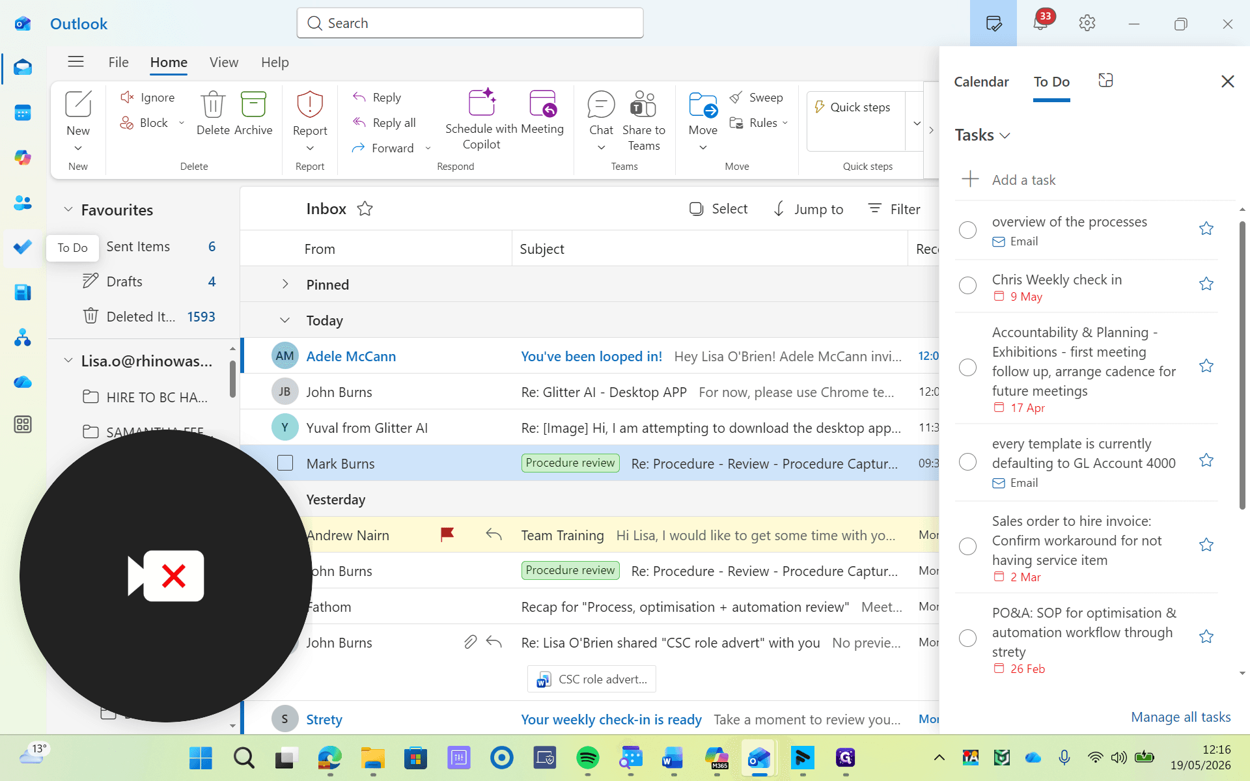
Task: Click the Reply all ribbon button
Action: (384, 123)
